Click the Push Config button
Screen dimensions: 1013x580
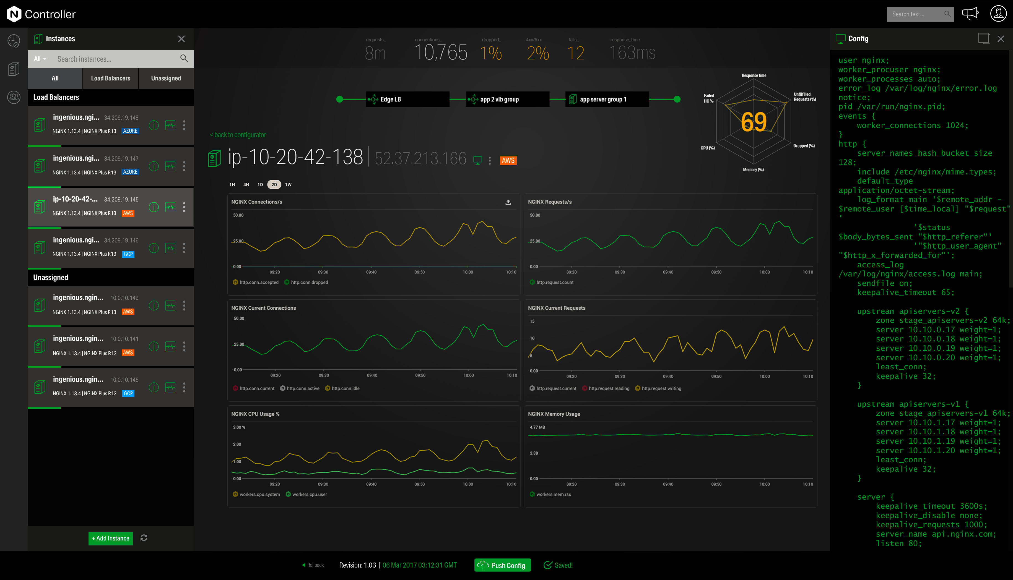click(502, 565)
